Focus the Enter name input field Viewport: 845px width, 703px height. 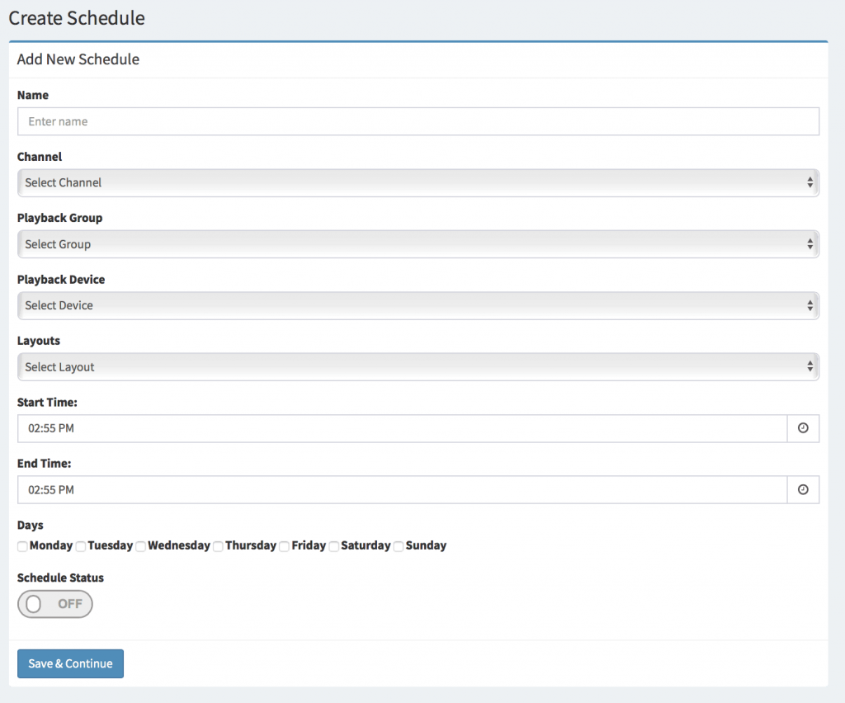tap(418, 121)
